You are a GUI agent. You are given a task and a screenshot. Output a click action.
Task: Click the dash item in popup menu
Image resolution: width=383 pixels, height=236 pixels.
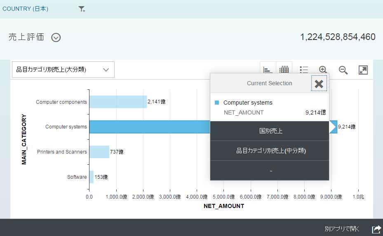[x=270, y=171]
